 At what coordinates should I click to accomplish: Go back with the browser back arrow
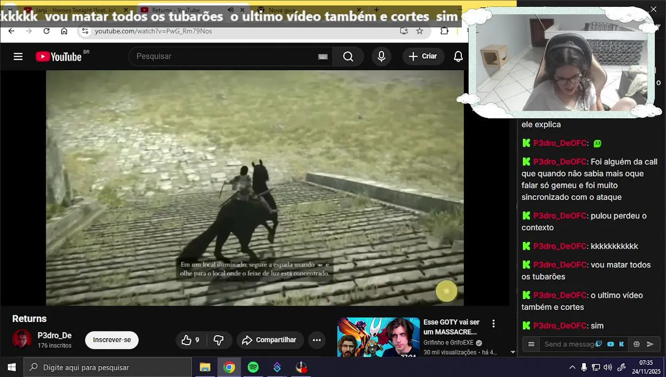[11, 31]
